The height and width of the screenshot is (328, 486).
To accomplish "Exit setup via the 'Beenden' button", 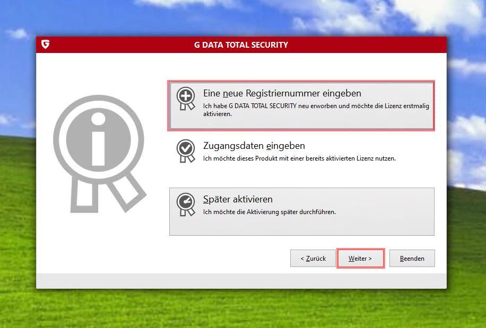I will 412,259.
